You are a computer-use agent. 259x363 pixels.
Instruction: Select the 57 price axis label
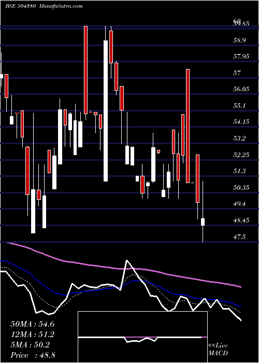click(237, 73)
